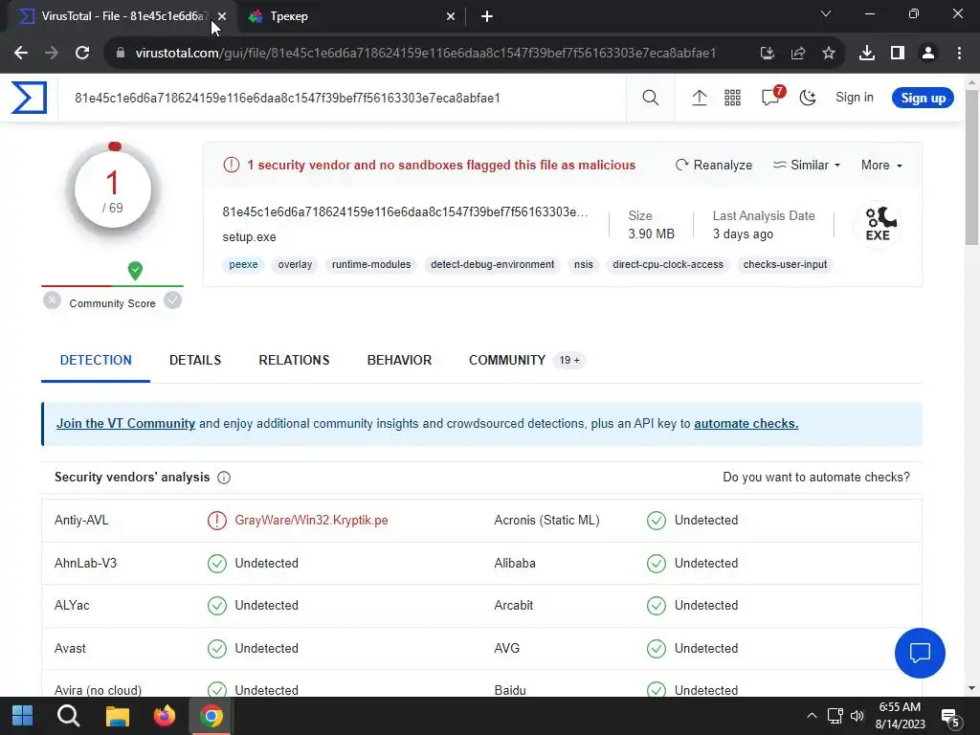Close the Трекер browser tab
The height and width of the screenshot is (735, 980).
[x=451, y=16]
